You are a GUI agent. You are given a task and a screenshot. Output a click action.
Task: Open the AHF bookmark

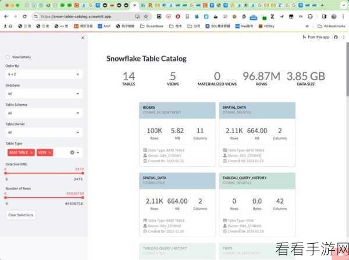click(x=104, y=26)
